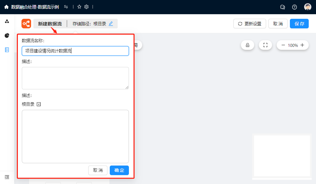Click the blue 保存 button
316x184 pixels.
[x=299, y=24]
